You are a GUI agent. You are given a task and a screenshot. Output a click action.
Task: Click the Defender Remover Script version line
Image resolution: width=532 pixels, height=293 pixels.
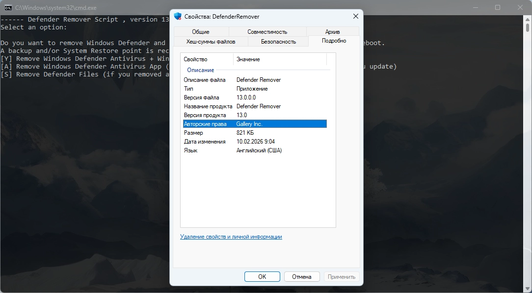click(x=85, y=20)
